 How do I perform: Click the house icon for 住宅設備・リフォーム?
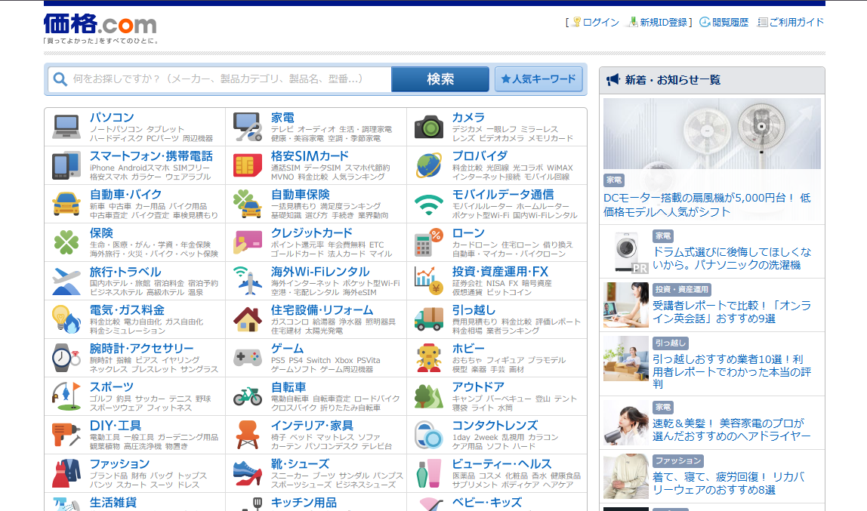coord(248,319)
